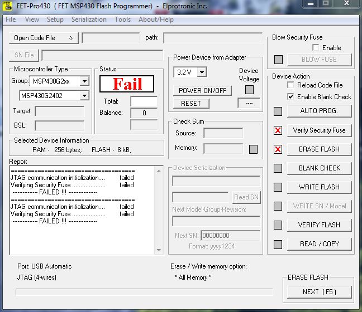This screenshot has height=312, width=362.
Task: Click 'RAM - 256 bytes;' device info text
Action: click(57, 150)
